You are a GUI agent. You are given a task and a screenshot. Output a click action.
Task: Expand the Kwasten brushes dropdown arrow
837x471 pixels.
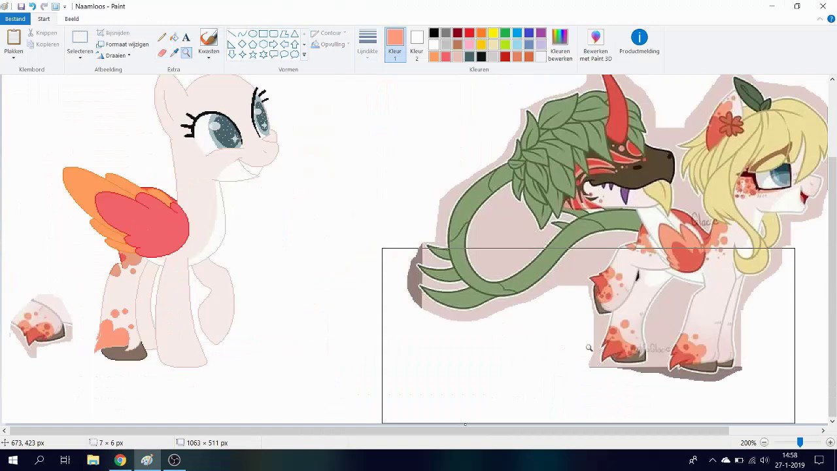(209, 58)
